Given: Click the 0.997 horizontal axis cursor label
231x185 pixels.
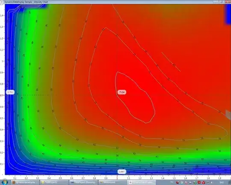Looking at the screenshot, I should click(121, 172).
